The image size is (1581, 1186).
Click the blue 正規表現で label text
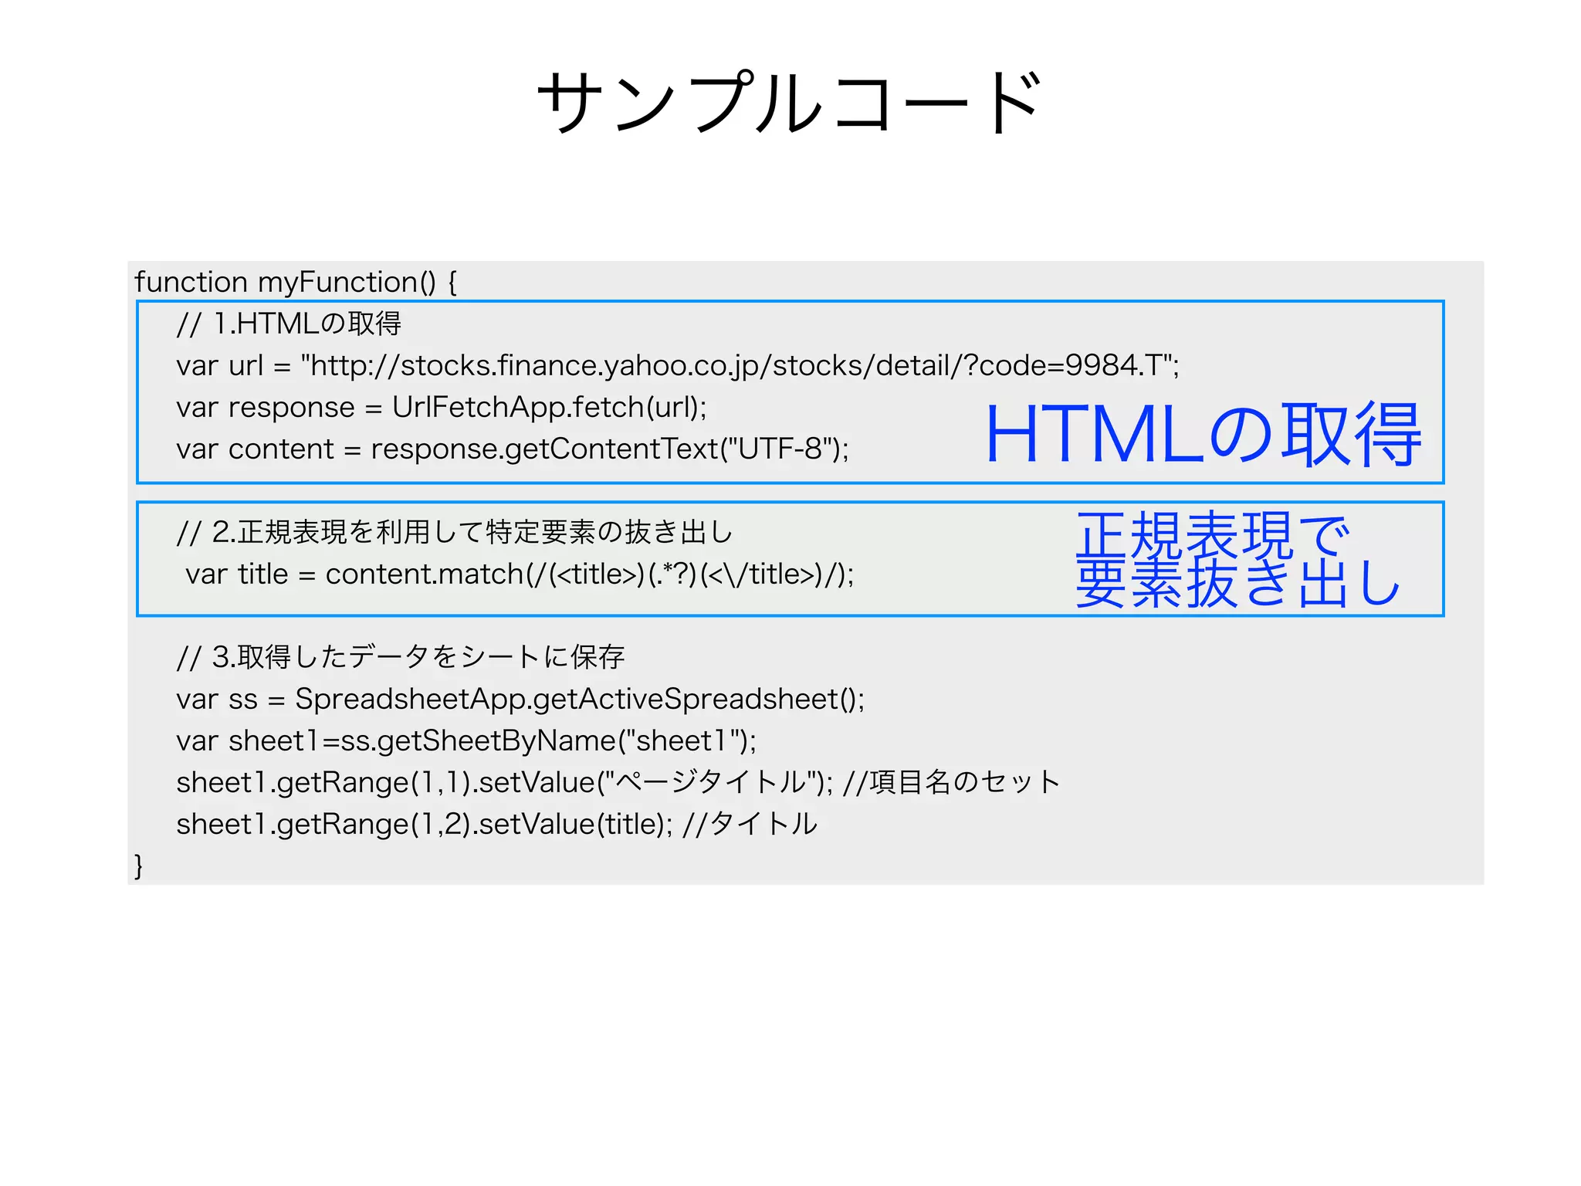point(1212,534)
